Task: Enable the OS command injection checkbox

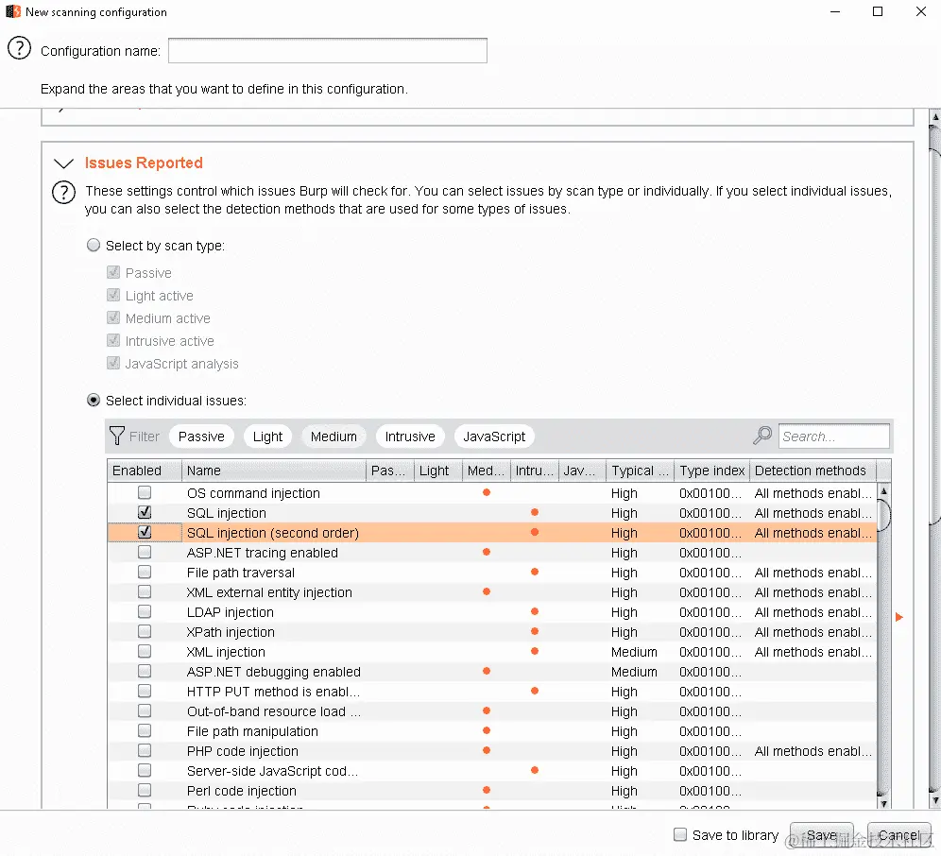Action: click(x=144, y=492)
